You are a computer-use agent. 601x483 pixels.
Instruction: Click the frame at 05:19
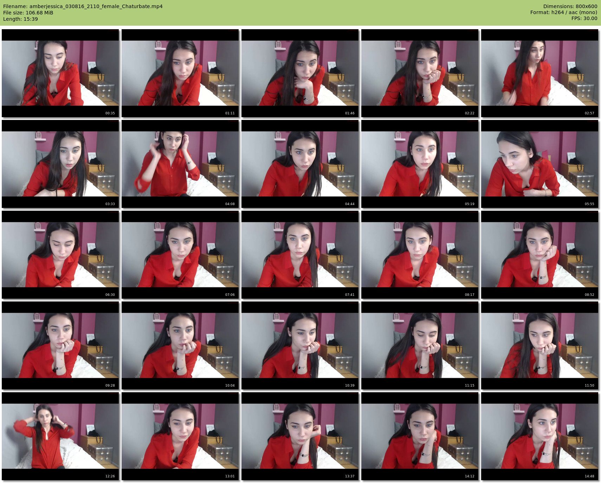point(420,164)
